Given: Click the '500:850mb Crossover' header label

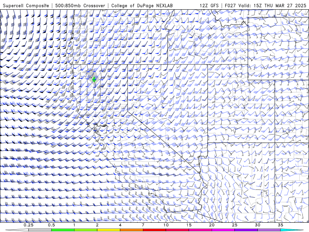Looking at the screenshot, I should (80, 5).
